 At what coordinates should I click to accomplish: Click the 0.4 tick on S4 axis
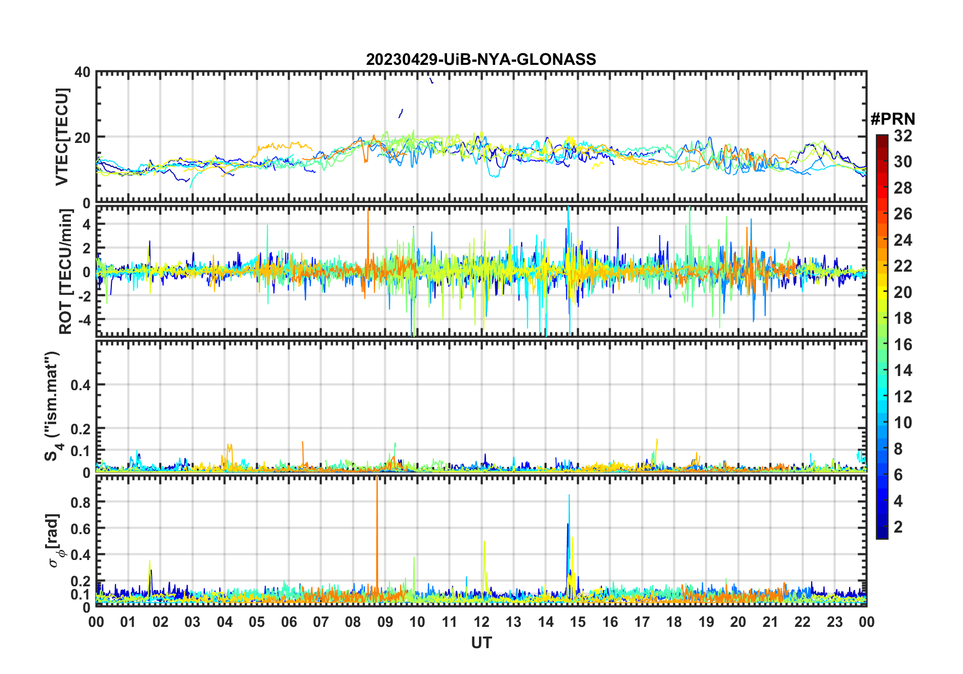80,385
